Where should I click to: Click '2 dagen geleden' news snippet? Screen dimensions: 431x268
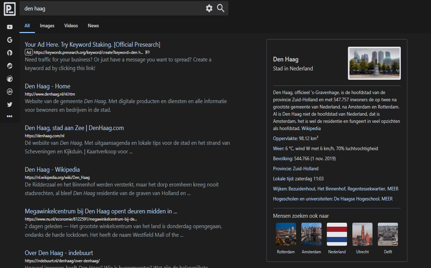tap(123, 231)
